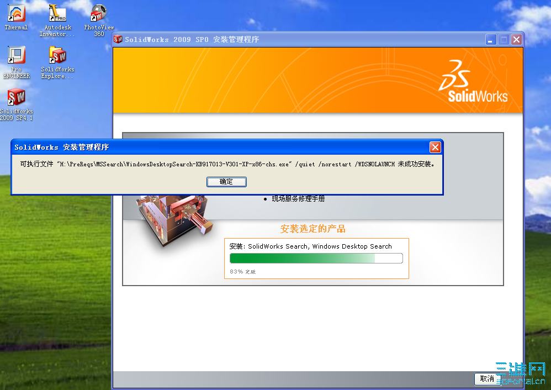This screenshot has width=551, height=390.
Task: Click the SW icon in installer title bar
Action: click(118, 39)
